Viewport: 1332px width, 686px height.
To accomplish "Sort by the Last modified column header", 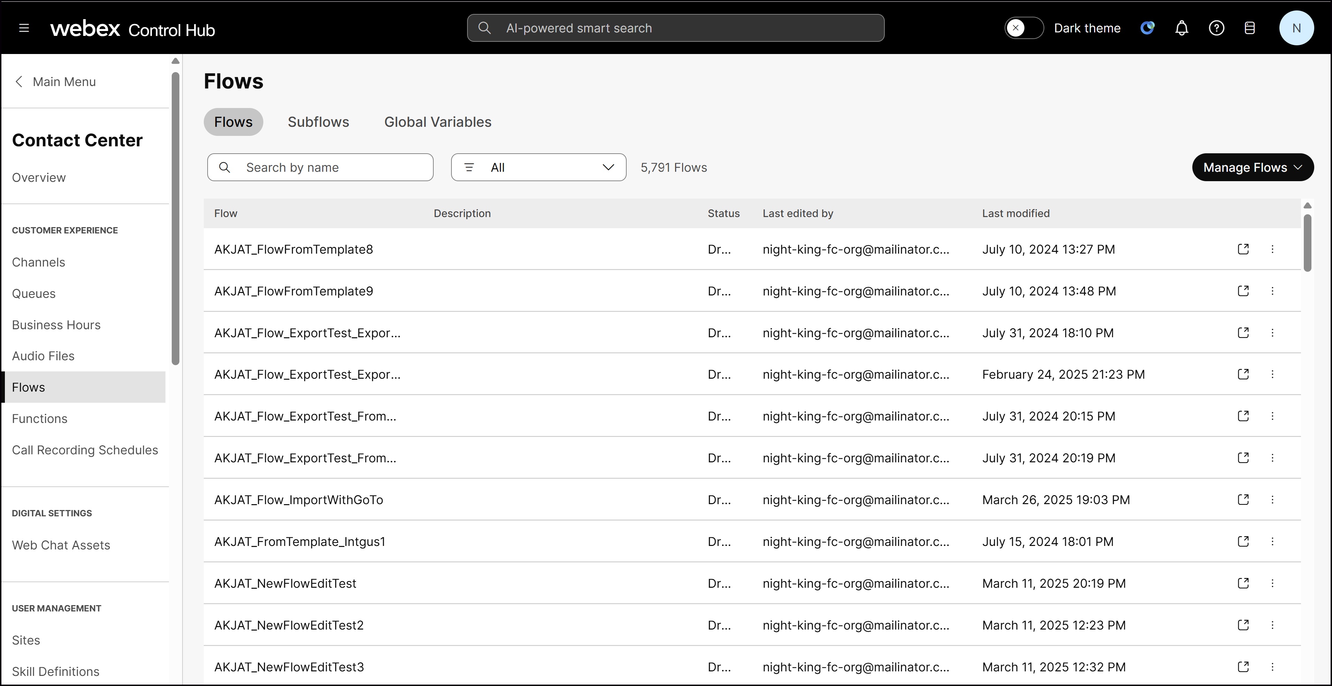I will pyautogui.click(x=1016, y=213).
